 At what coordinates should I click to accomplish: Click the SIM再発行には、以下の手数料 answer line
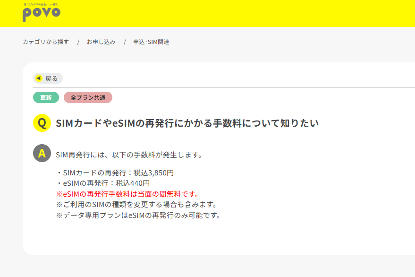tap(129, 155)
